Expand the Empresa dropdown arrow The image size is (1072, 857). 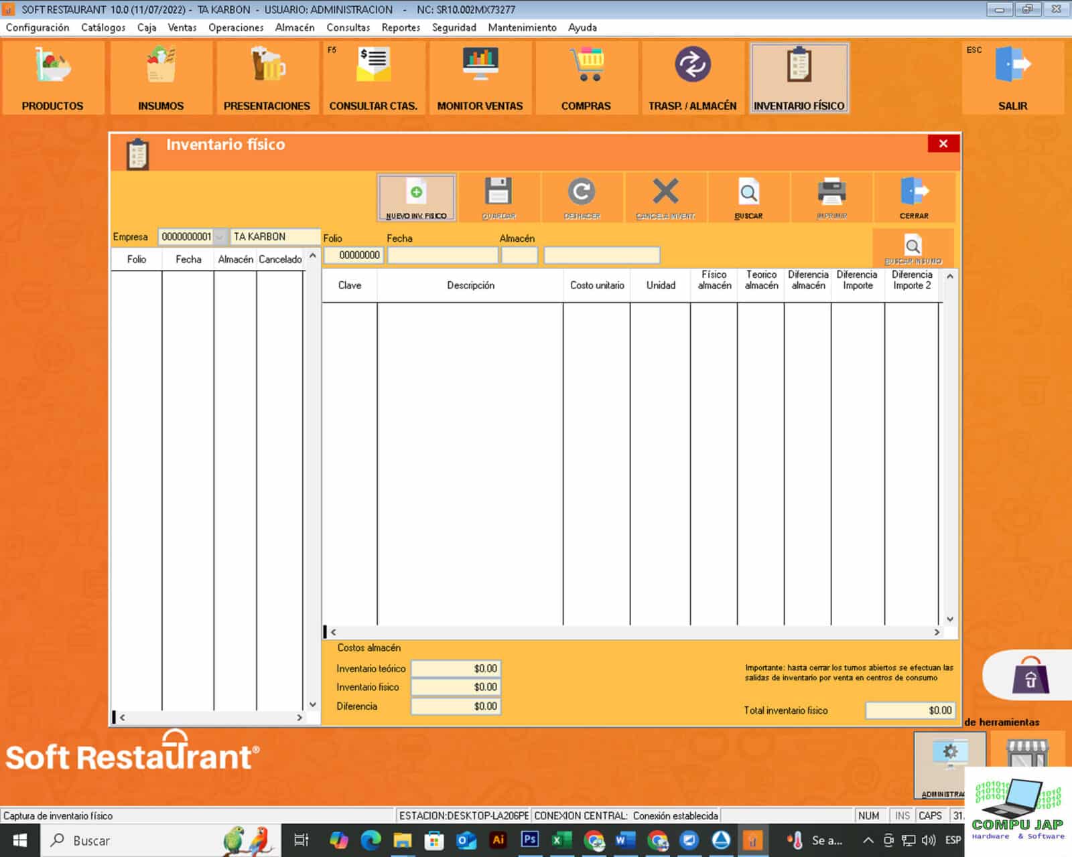(220, 237)
